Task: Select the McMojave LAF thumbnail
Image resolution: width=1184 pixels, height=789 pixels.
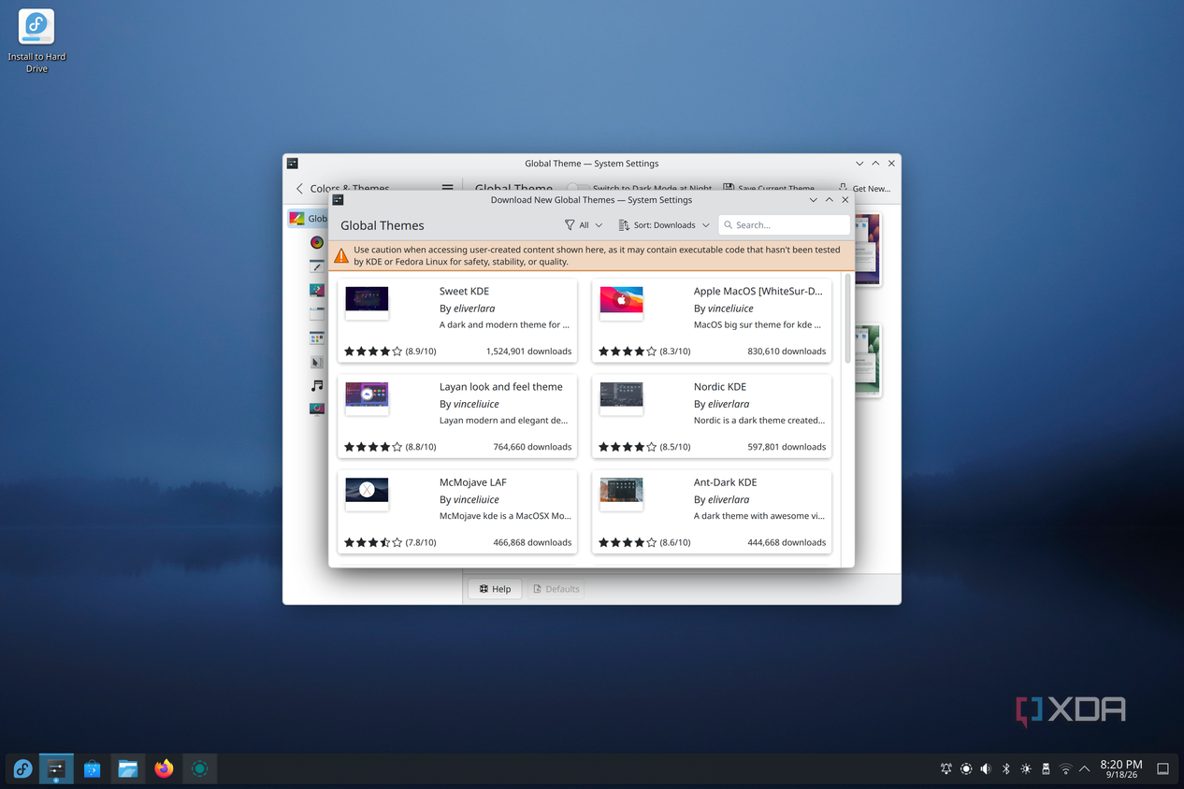Action: 367,494
